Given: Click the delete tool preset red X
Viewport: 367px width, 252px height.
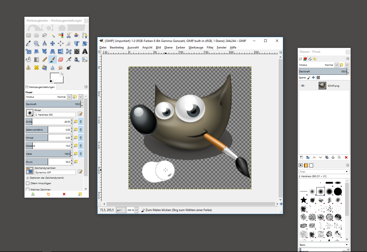Looking at the screenshot, I should coord(64,194).
